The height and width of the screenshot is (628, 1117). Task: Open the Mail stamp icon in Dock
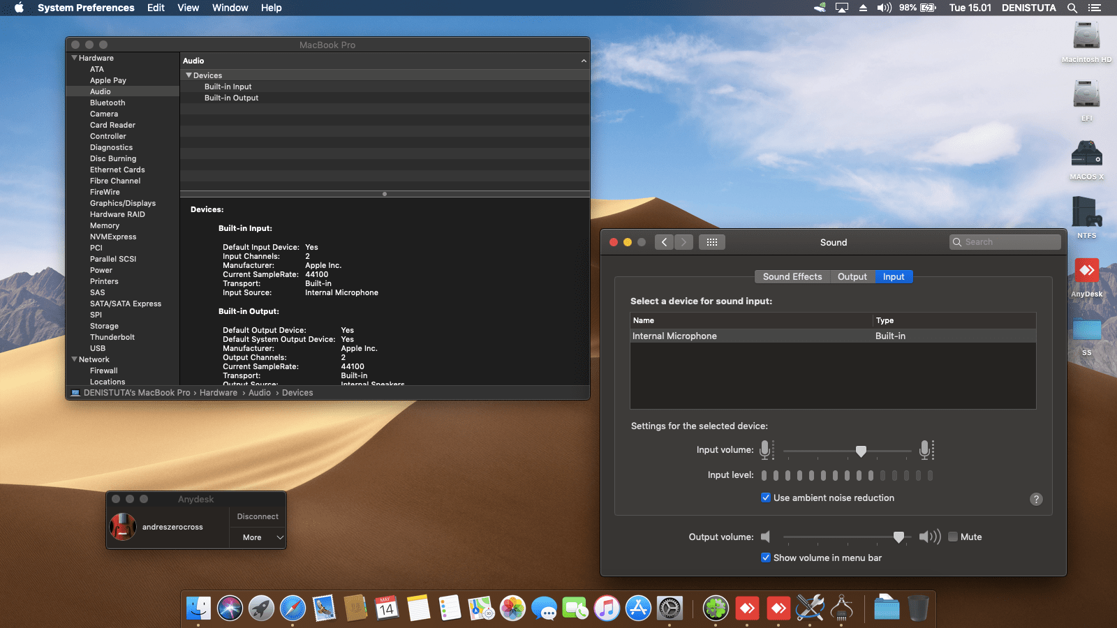324,608
